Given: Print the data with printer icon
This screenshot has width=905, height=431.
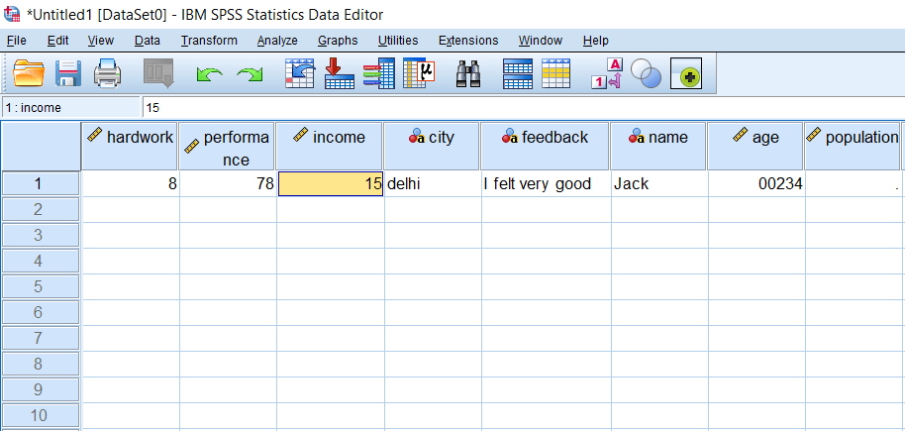Looking at the screenshot, I should click(108, 73).
